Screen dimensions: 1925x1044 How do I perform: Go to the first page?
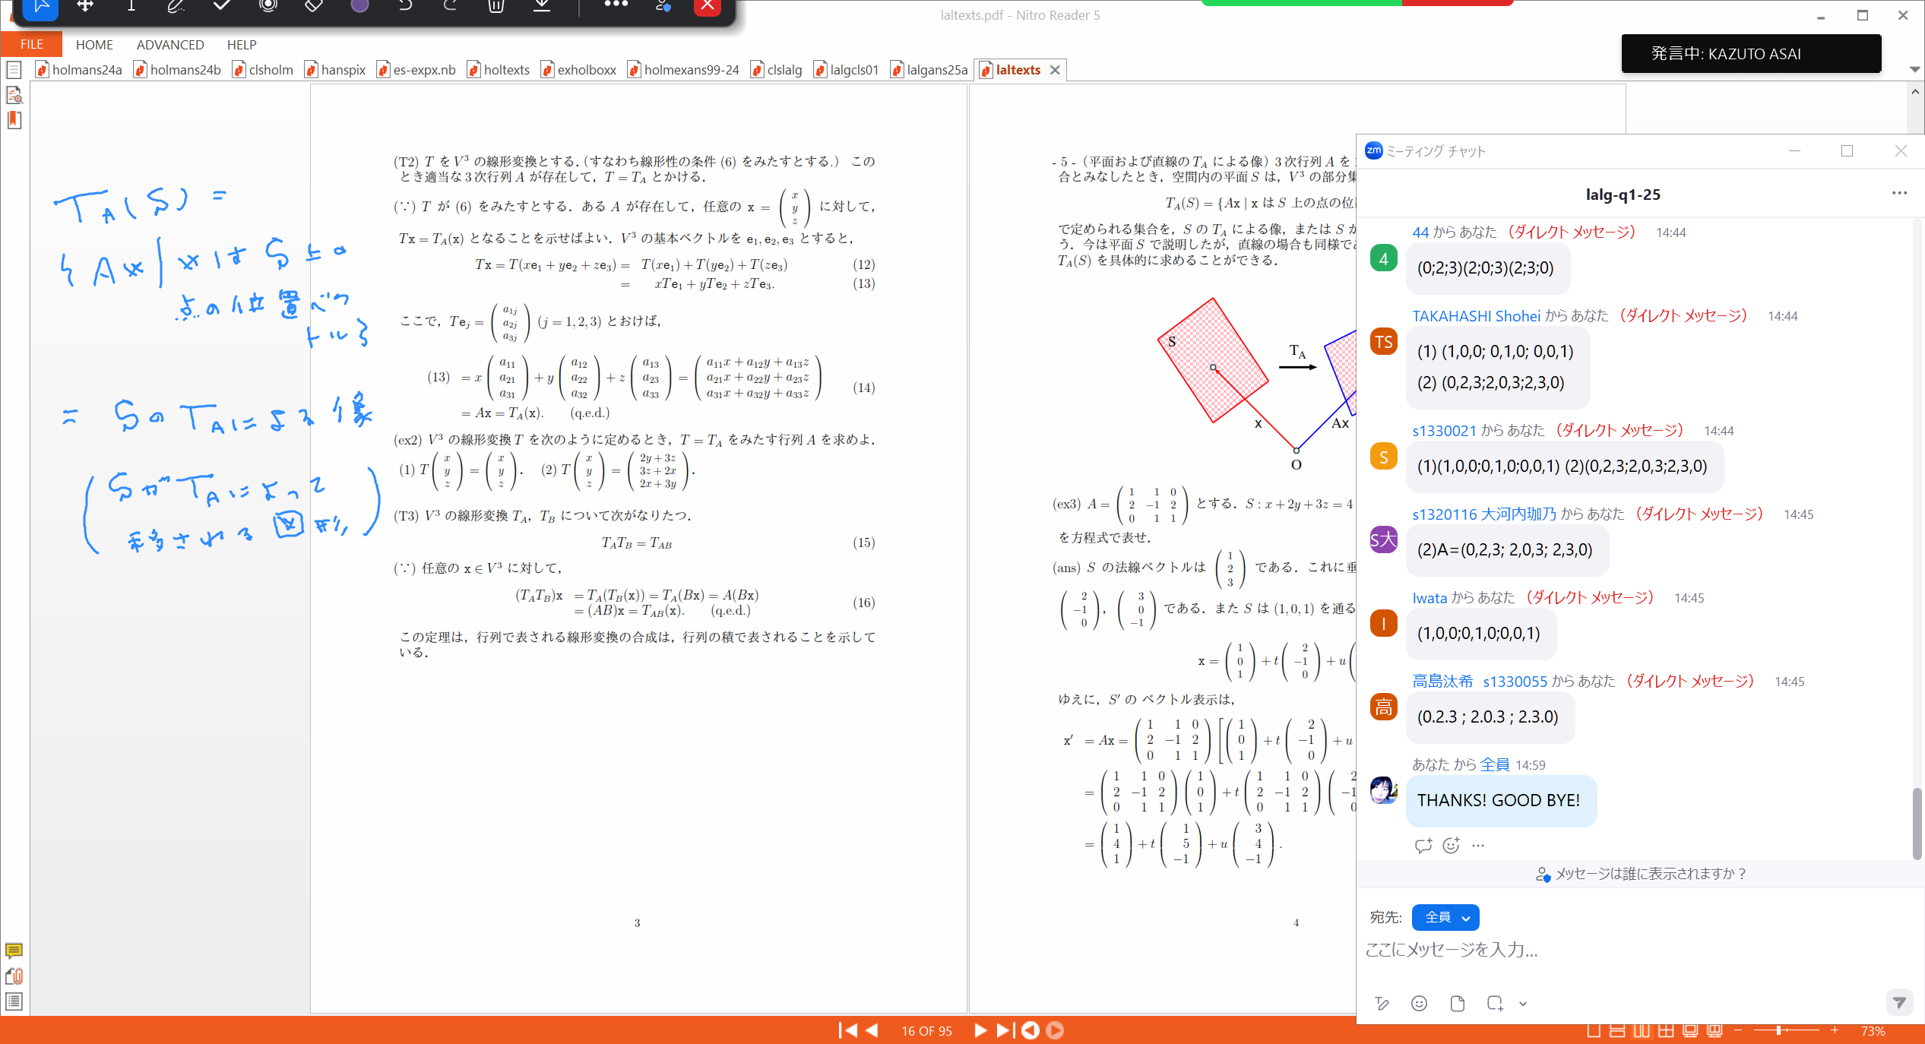coord(847,1030)
